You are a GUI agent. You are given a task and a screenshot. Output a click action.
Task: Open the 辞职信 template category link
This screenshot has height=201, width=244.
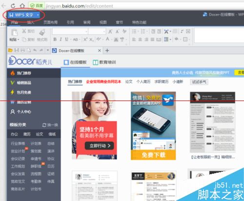[x=36, y=166]
